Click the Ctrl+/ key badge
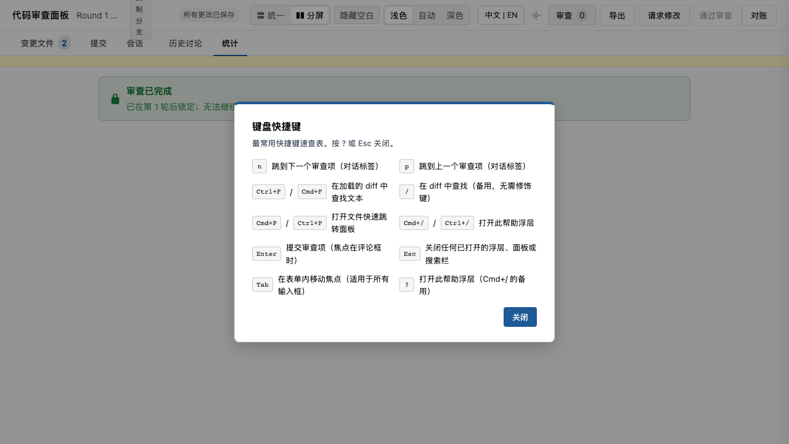The height and width of the screenshot is (444, 789). [x=457, y=223]
